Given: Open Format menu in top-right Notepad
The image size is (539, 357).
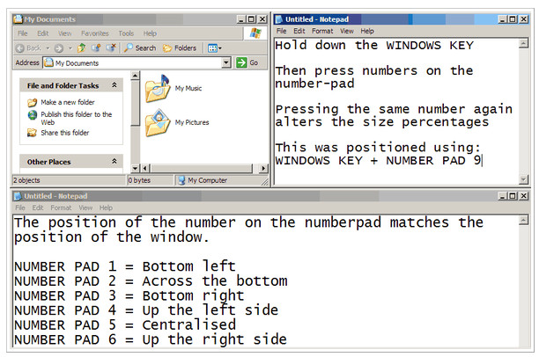Looking at the screenshot, I should pyautogui.click(x=322, y=31).
